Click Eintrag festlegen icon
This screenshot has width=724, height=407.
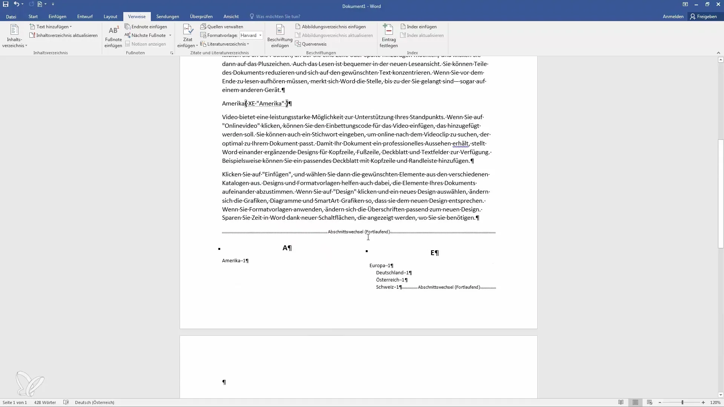coord(388,29)
